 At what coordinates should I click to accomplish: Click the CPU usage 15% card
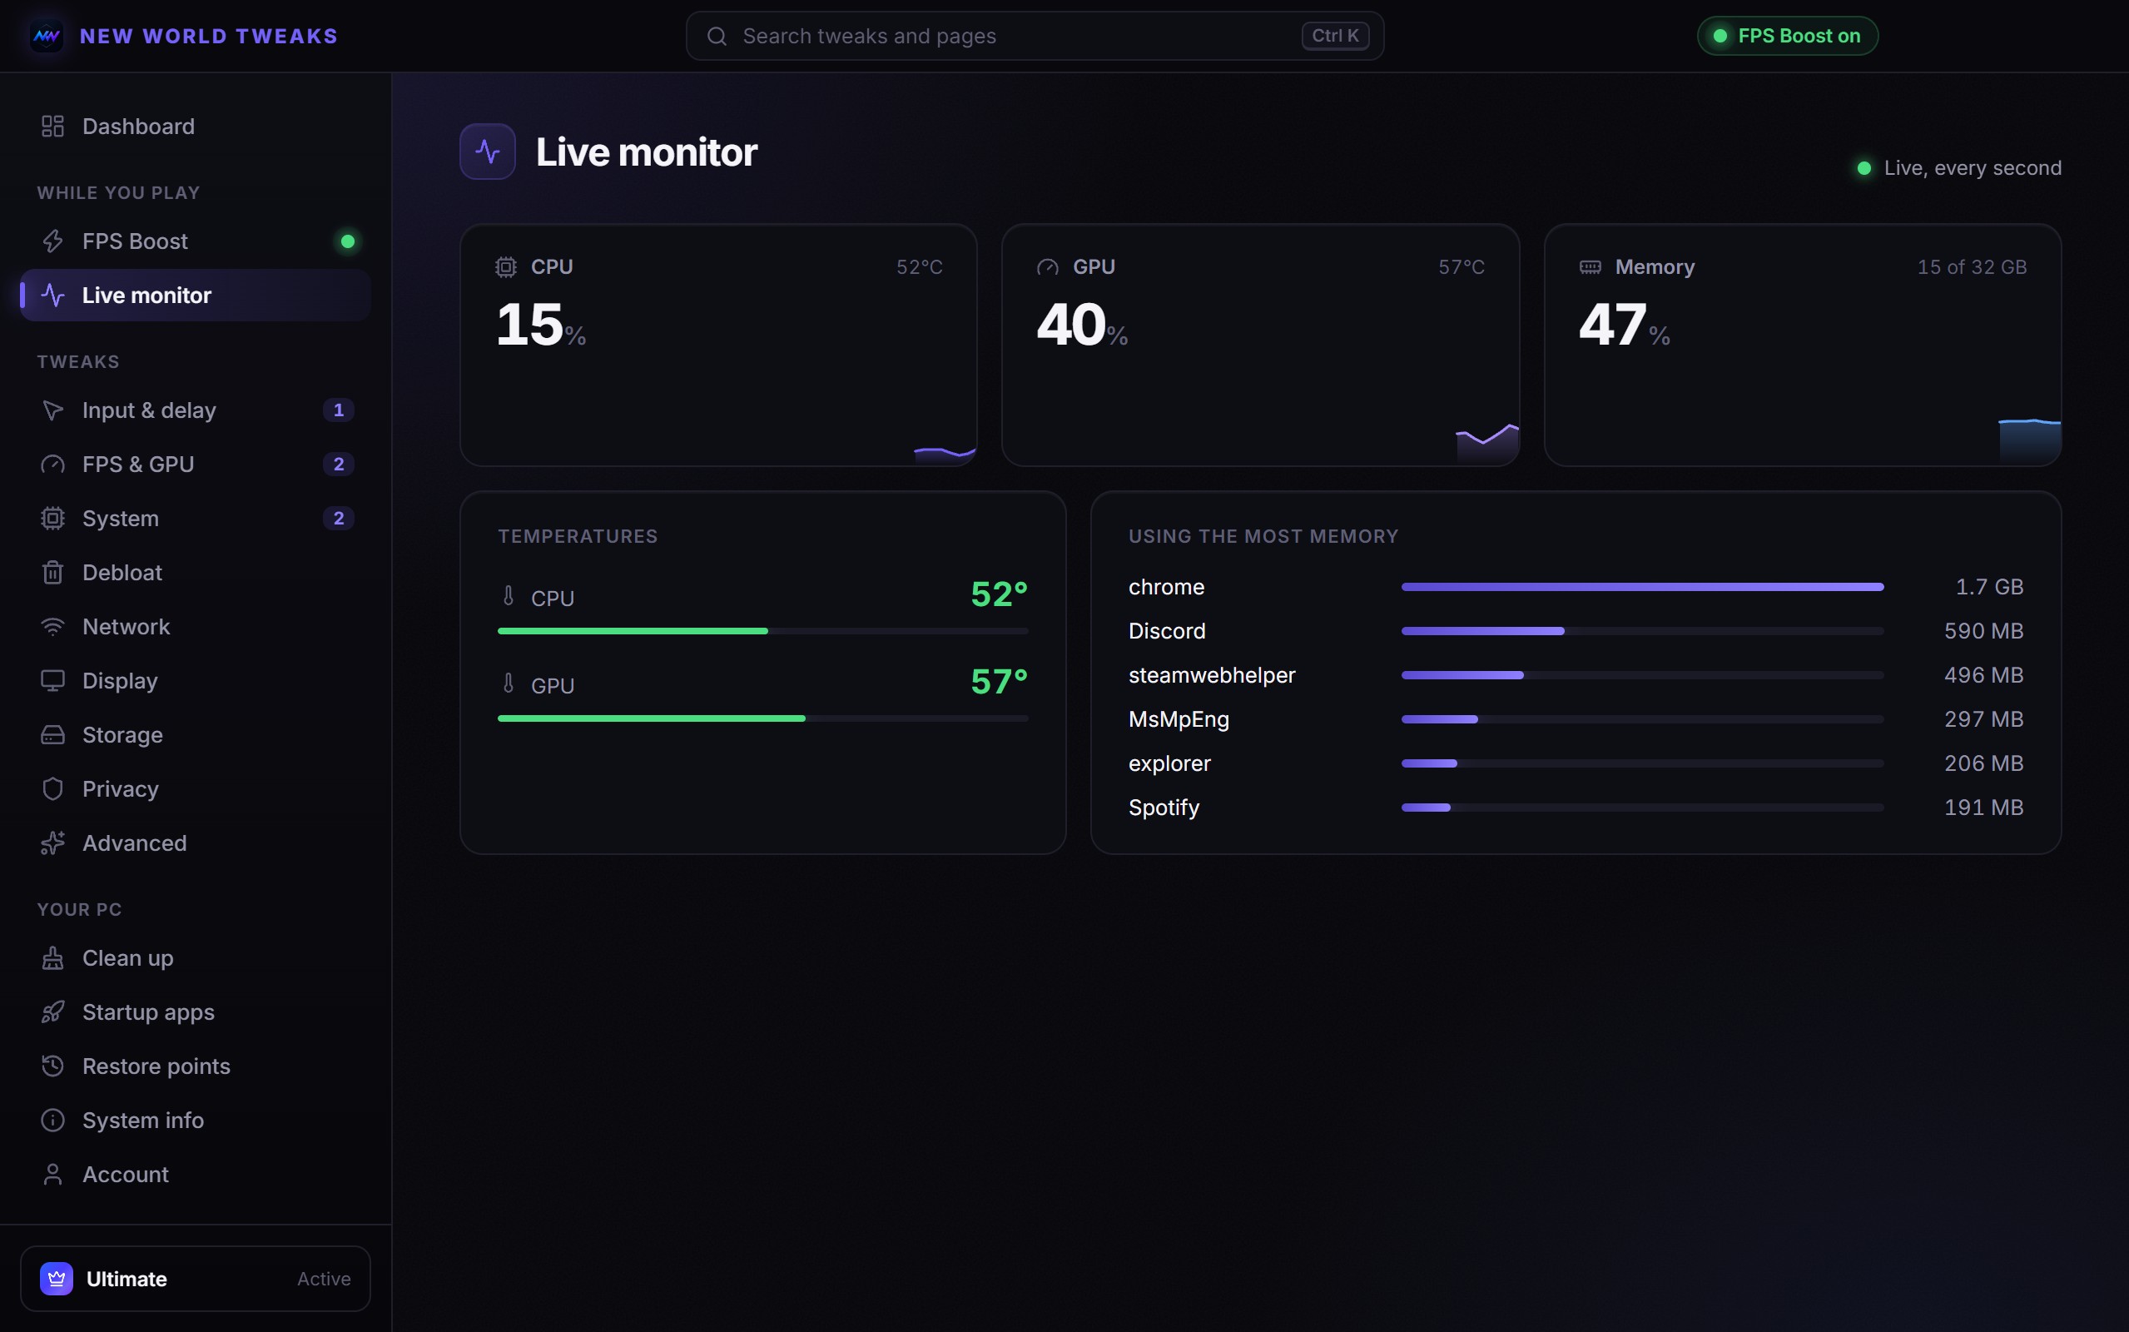tap(718, 345)
